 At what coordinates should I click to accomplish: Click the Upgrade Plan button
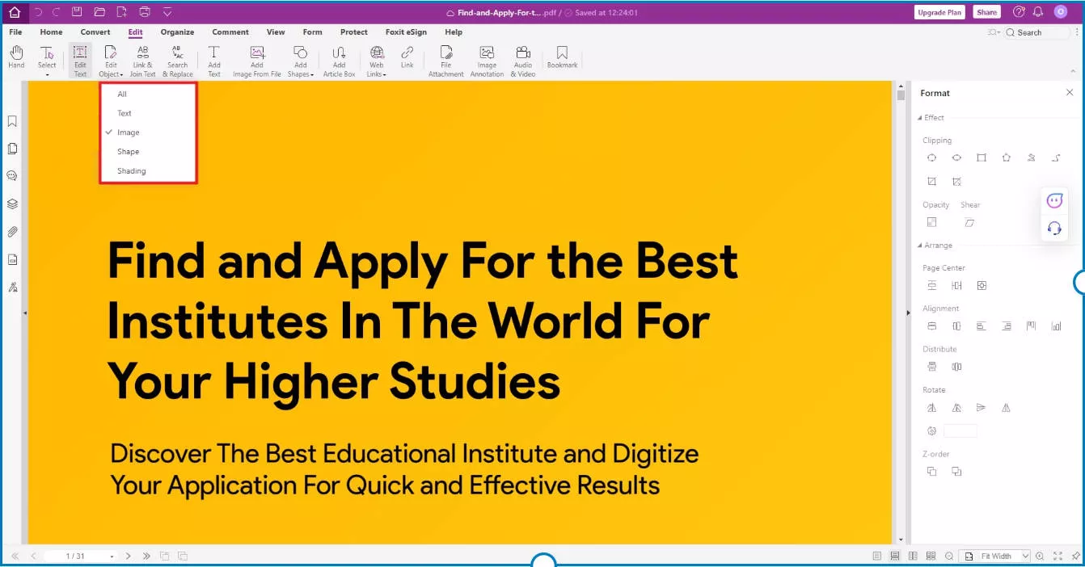939,12
